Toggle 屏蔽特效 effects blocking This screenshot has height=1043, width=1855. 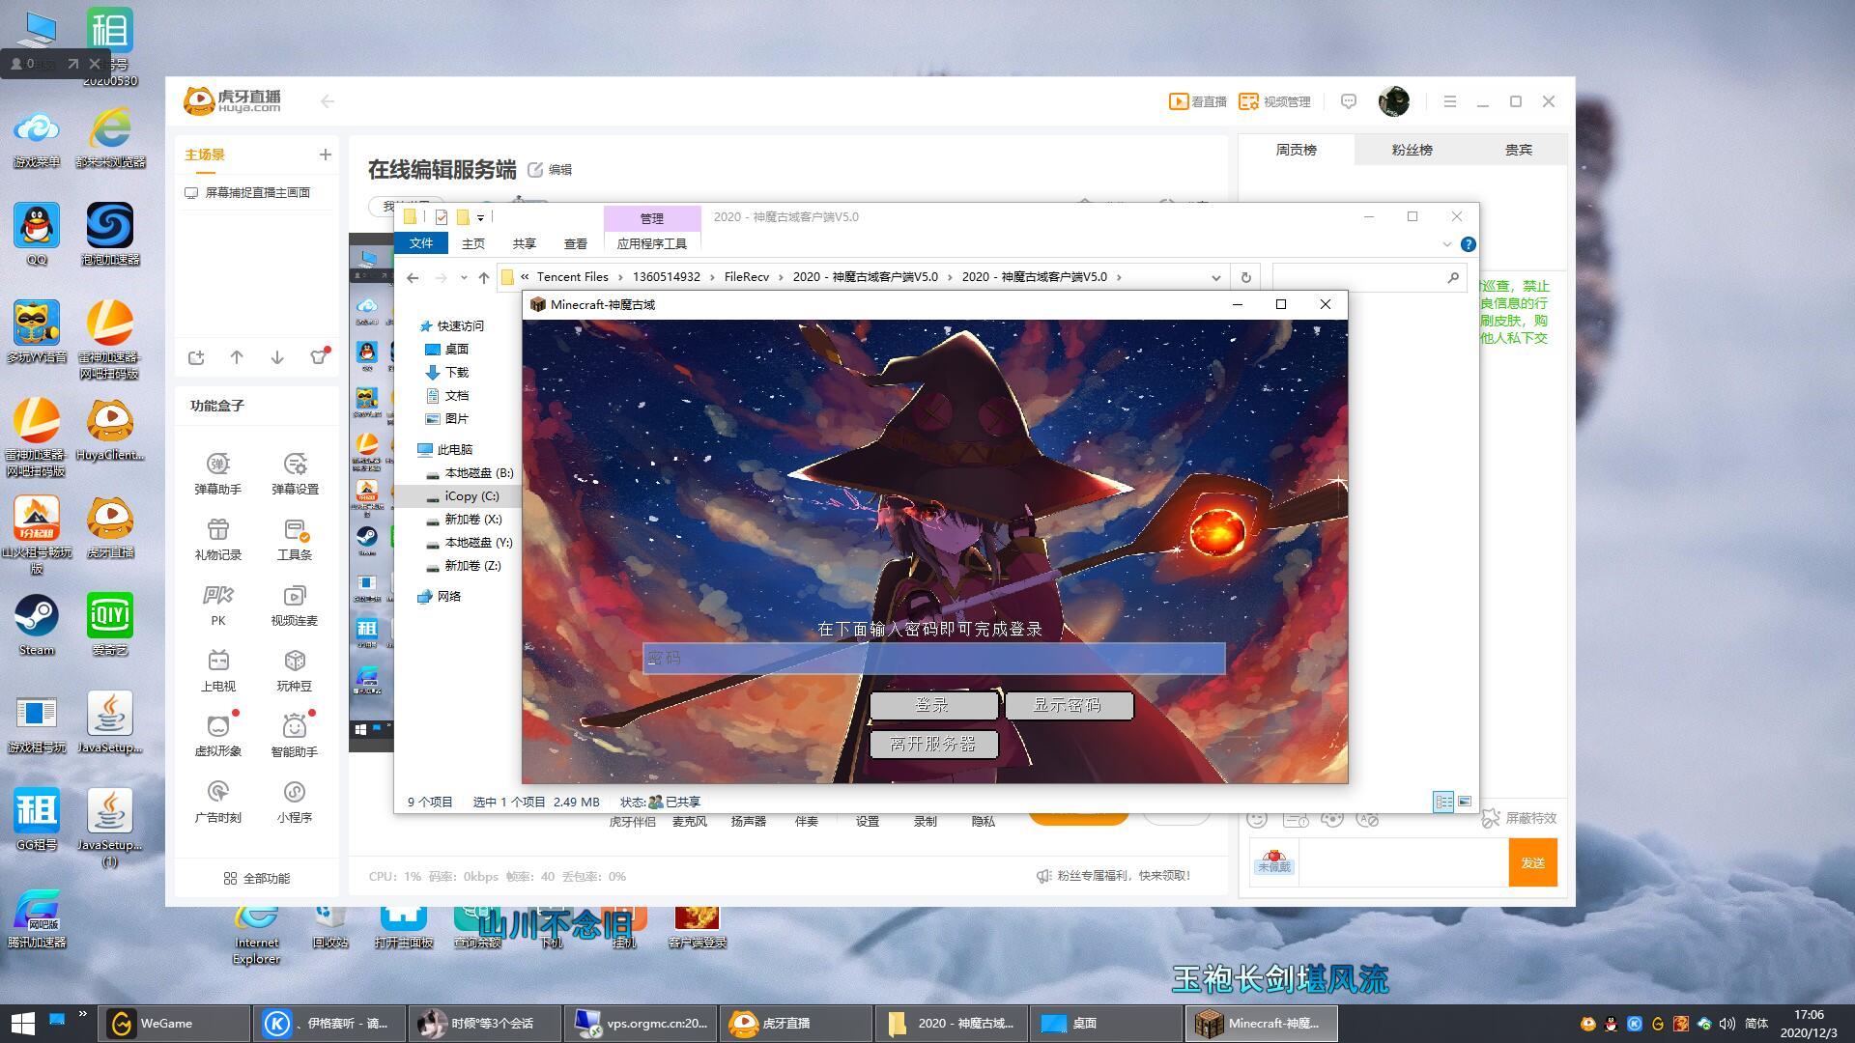click(x=1519, y=818)
